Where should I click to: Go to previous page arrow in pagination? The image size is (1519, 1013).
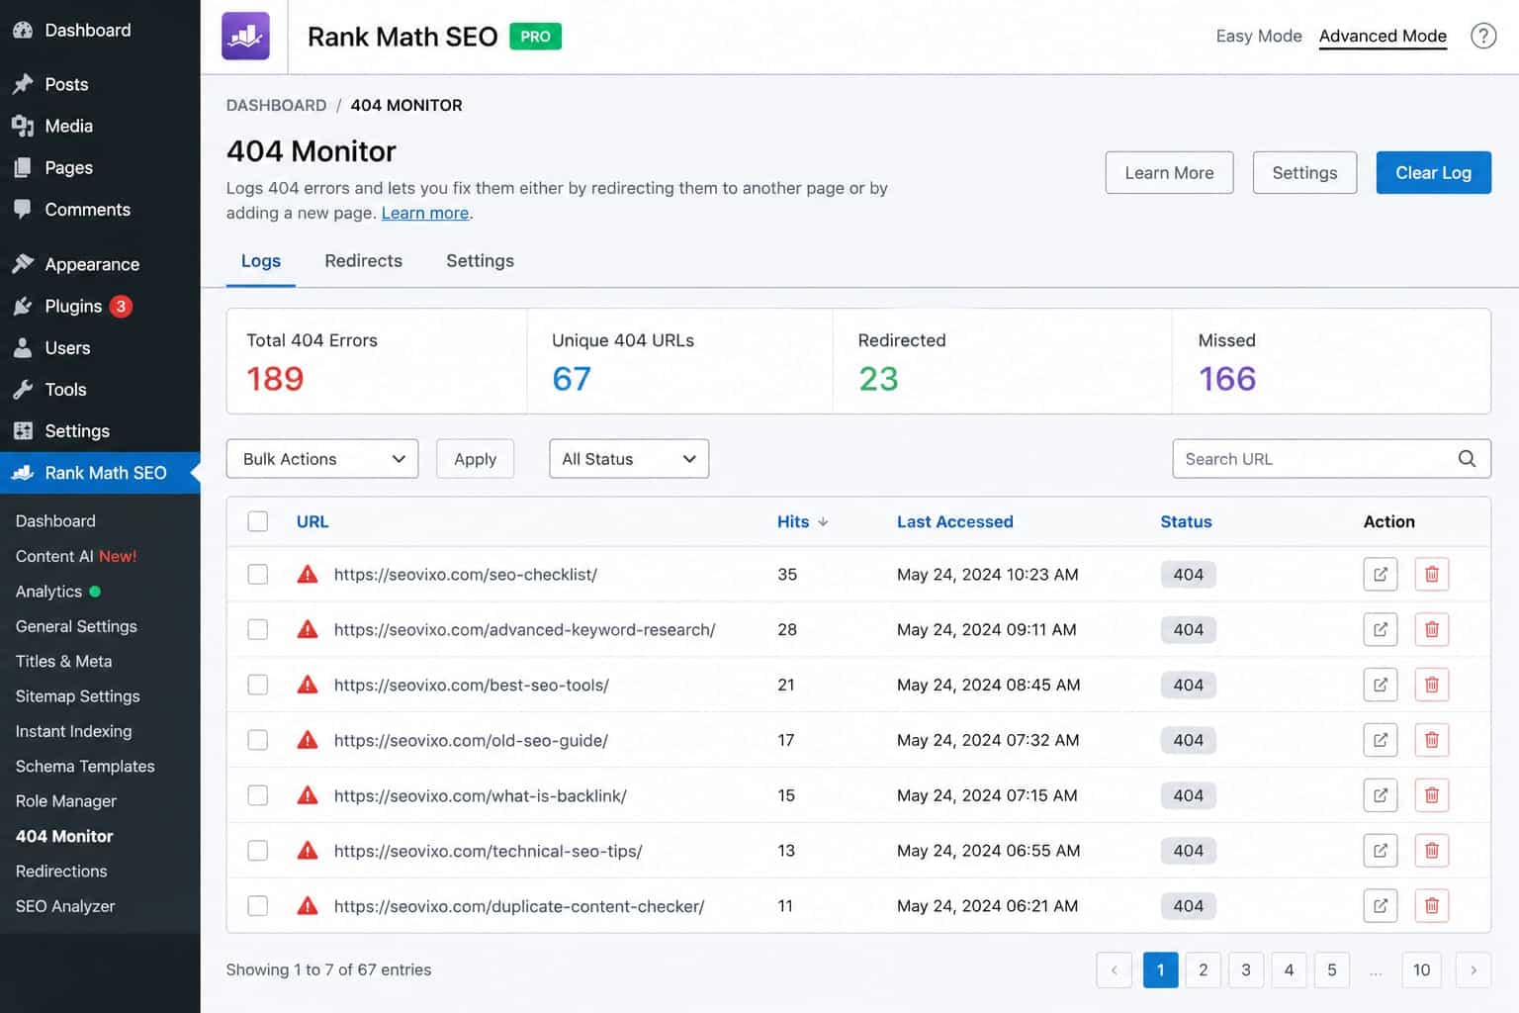point(1114,970)
